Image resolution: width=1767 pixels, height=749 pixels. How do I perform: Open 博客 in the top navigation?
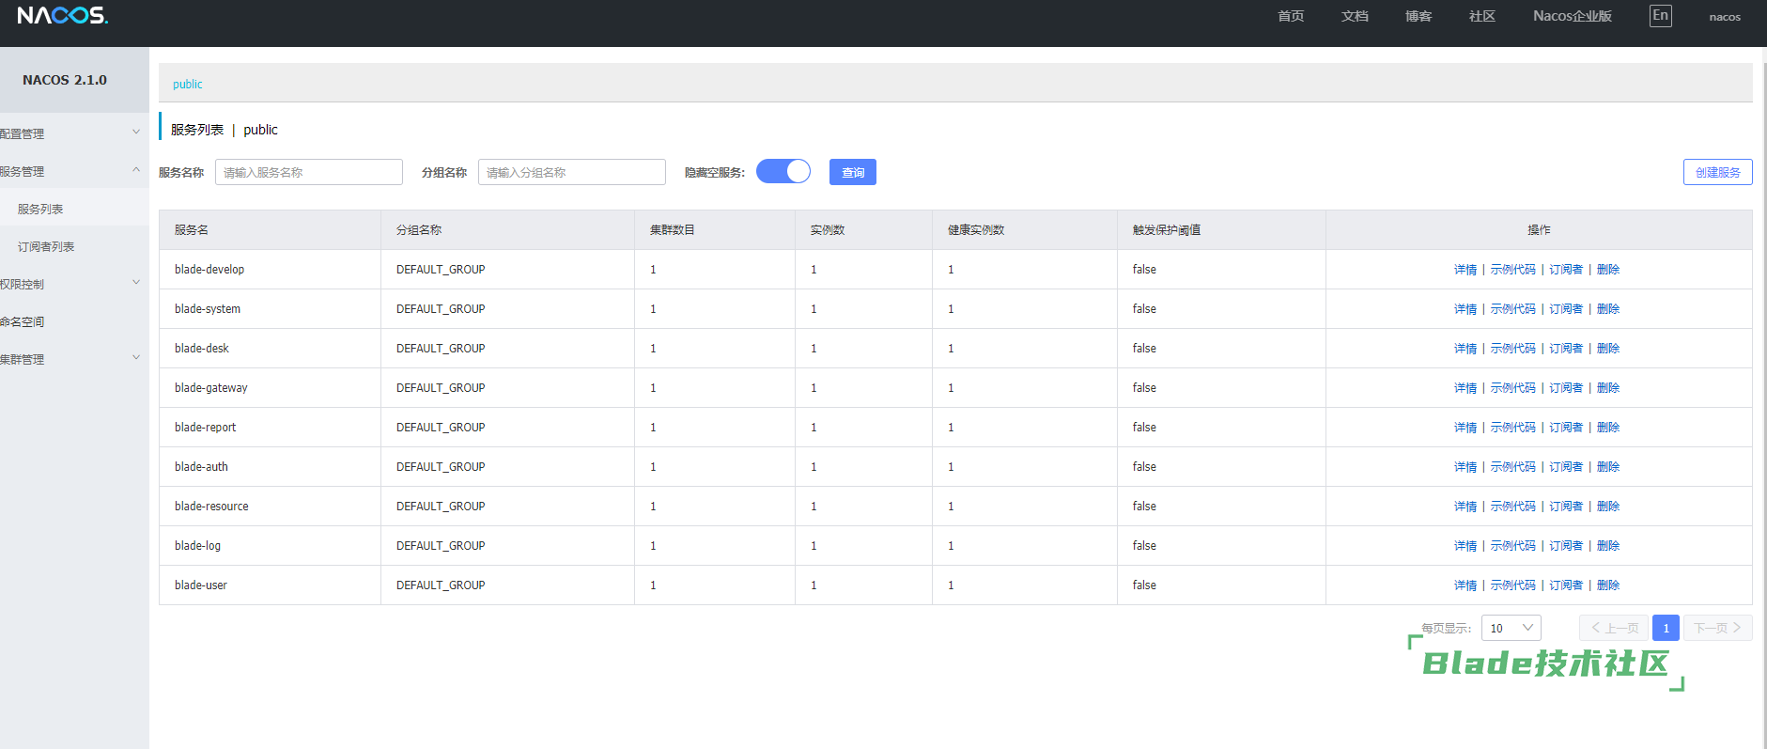tap(1418, 16)
